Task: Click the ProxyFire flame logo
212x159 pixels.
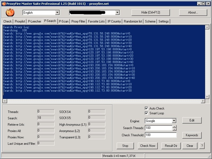Action: (x=10, y=12)
